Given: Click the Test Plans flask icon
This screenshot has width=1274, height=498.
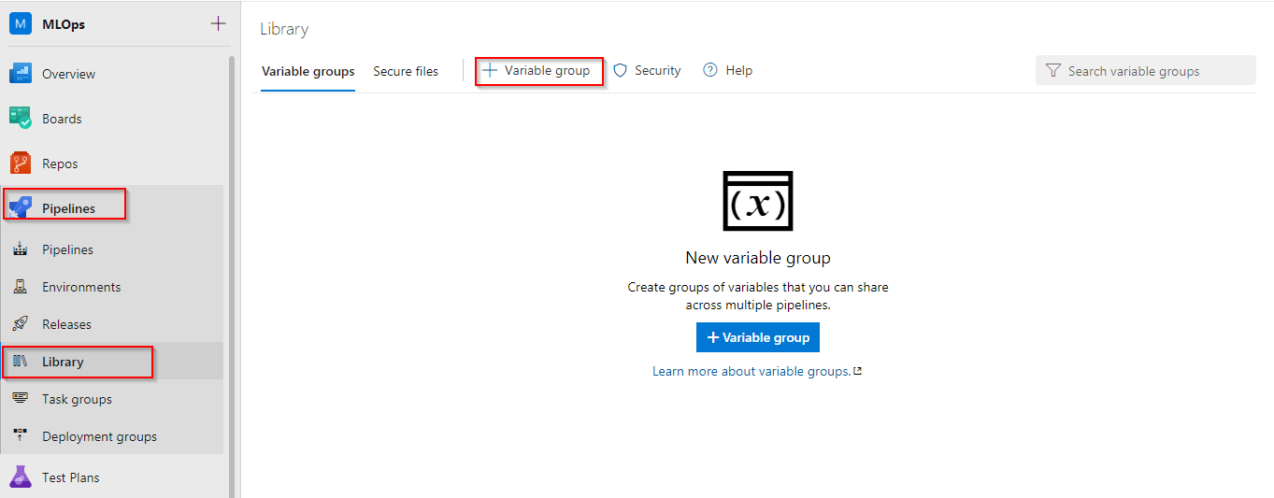Looking at the screenshot, I should 21,477.
